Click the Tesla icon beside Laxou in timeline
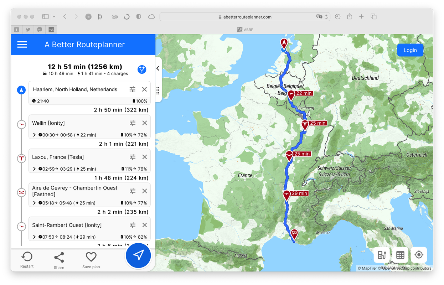Image resolution: width=444 pixels, height=285 pixels. 21,158
